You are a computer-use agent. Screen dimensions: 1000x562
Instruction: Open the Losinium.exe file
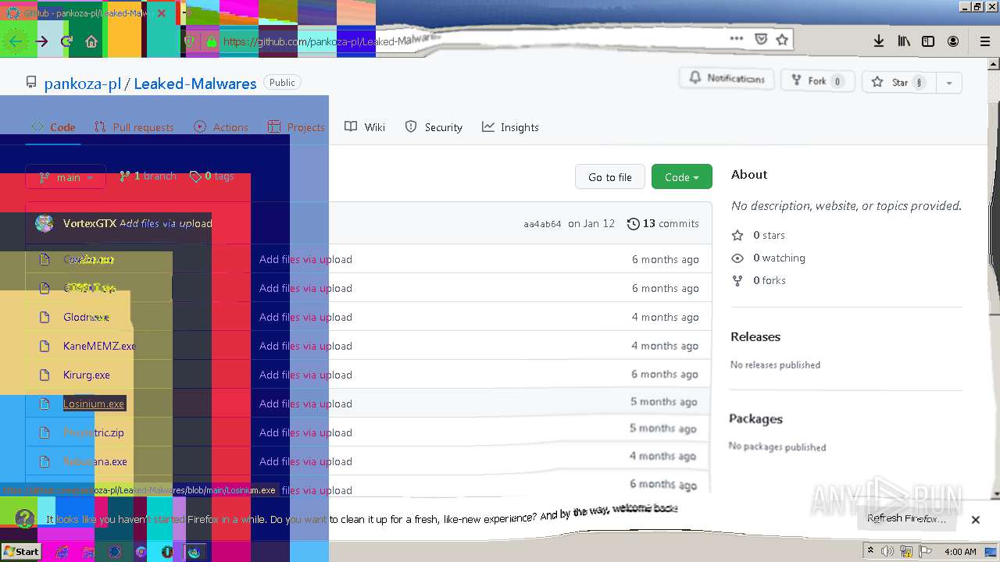coord(94,404)
